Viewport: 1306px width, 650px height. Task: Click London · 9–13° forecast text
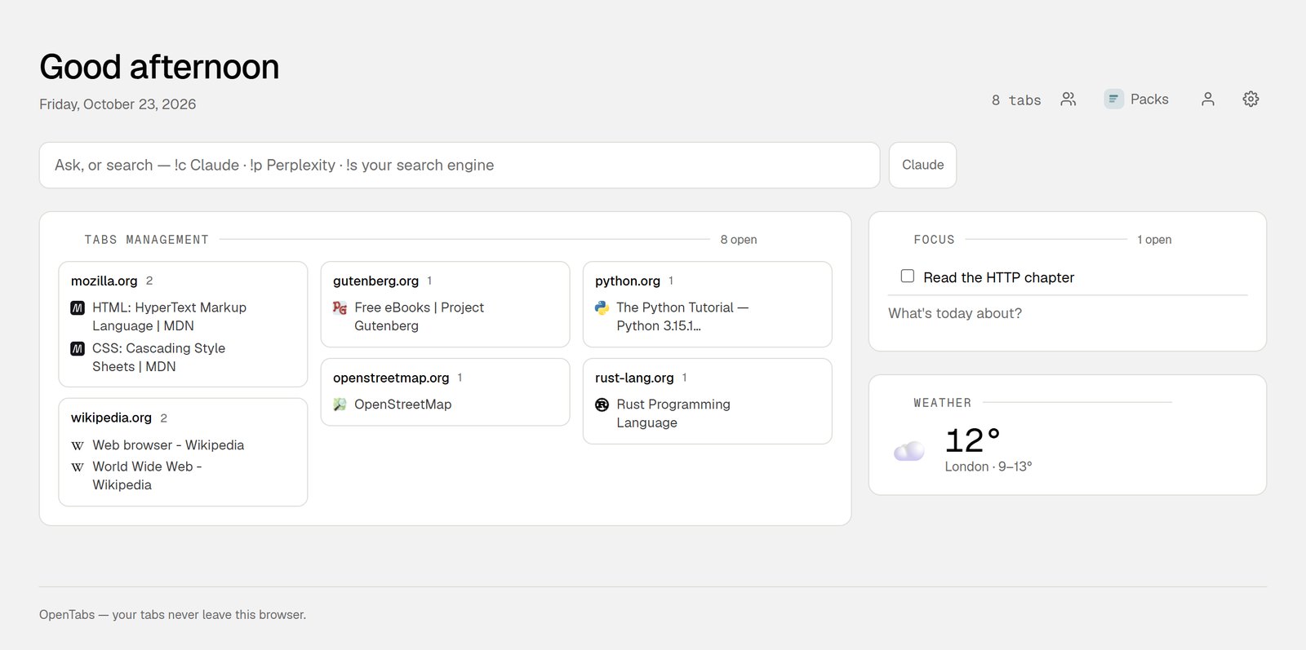tap(988, 466)
